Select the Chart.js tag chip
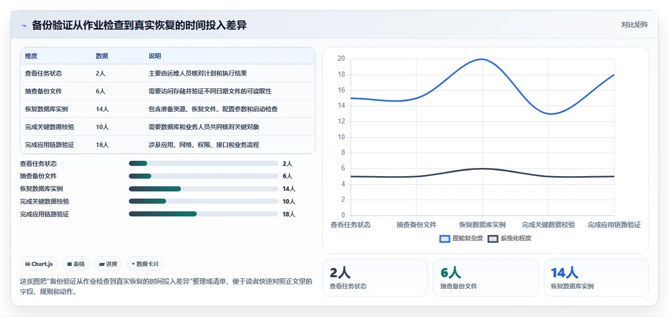Viewport: 669px width, 317px height. click(x=39, y=264)
